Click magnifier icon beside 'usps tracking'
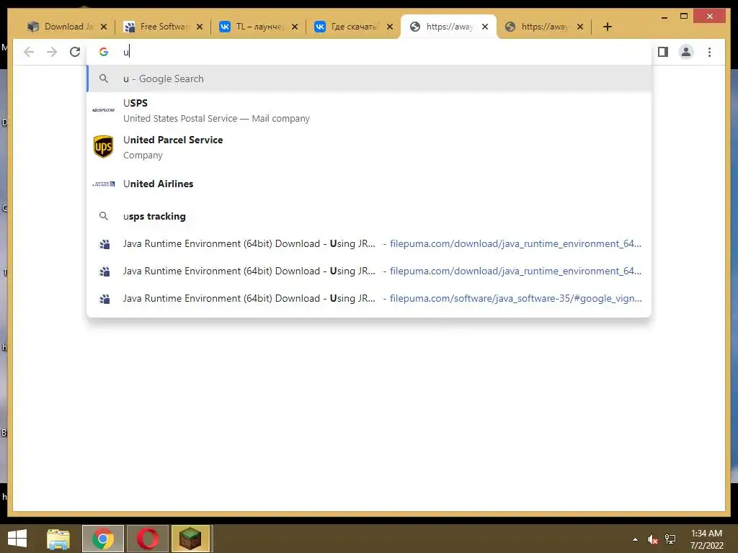The image size is (738, 553). click(104, 216)
